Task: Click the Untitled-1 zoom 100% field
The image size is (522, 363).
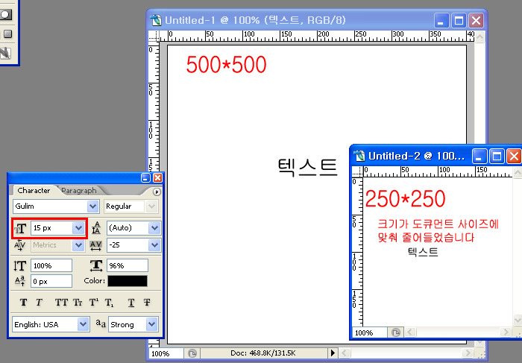Action: coord(166,353)
